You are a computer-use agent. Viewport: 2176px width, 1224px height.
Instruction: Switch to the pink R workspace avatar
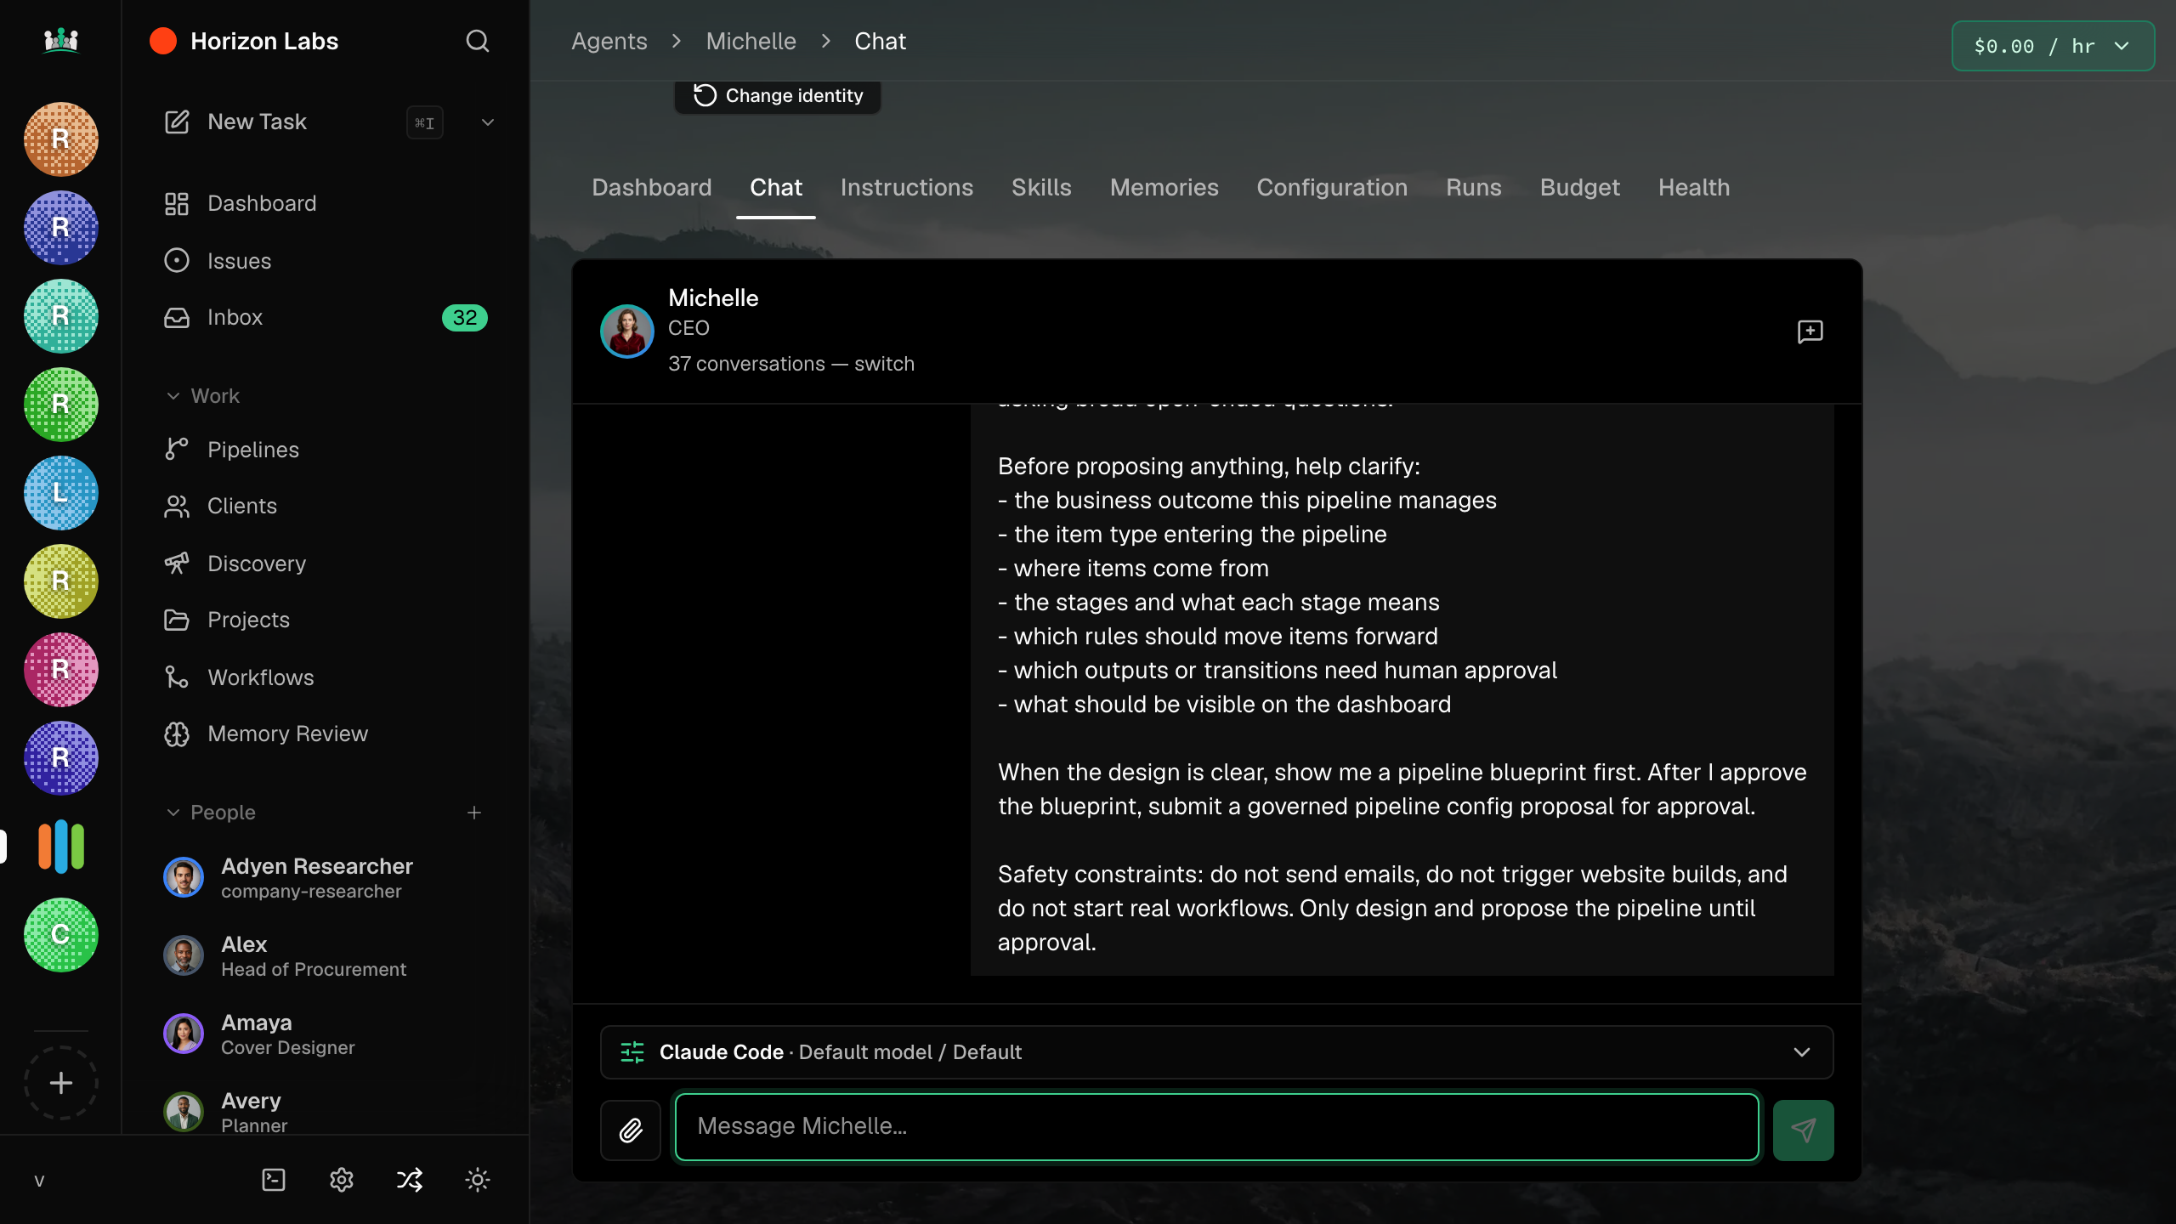tap(61, 670)
